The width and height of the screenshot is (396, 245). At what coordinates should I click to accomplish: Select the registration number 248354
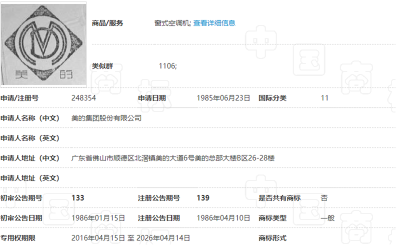84,98
